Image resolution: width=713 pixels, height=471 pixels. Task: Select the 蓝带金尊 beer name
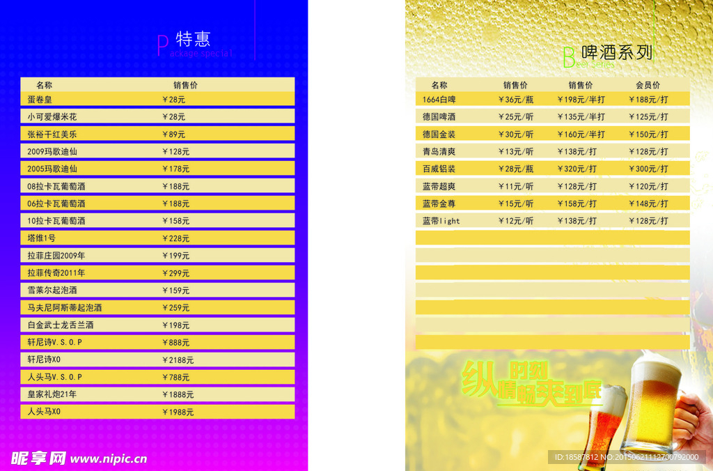pyautogui.click(x=439, y=203)
